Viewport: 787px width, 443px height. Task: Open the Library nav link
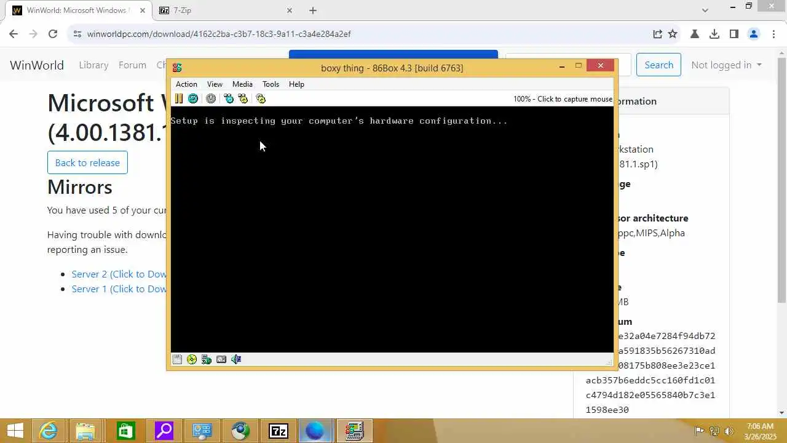[93, 65]
